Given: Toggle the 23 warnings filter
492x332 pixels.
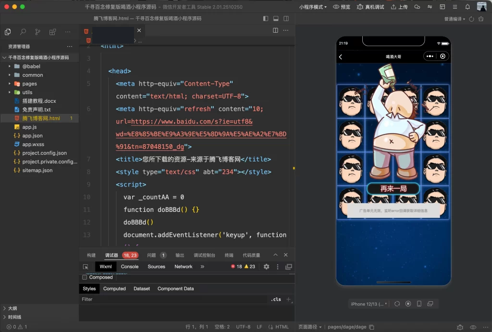Looking at the screenshot, I should click(250, 266).
